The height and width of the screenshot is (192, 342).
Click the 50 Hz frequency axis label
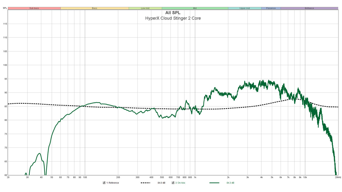point(52,177)
